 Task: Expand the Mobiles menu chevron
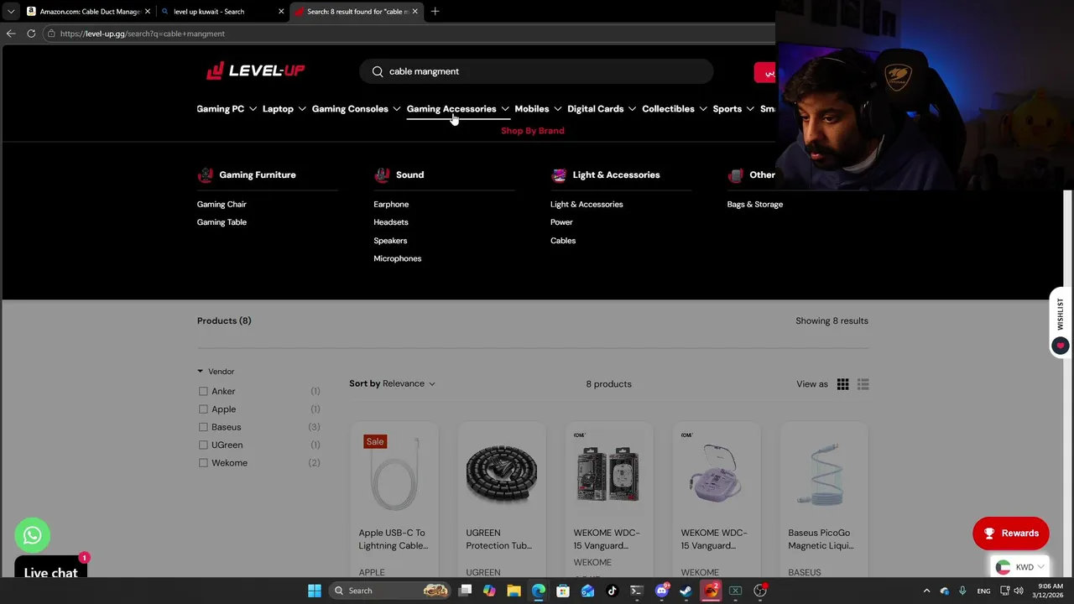(x=557, y=109)
